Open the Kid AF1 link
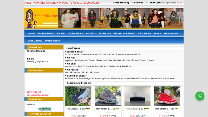The image size is (208, 117). pyautogui.click(x=90, y=73)
